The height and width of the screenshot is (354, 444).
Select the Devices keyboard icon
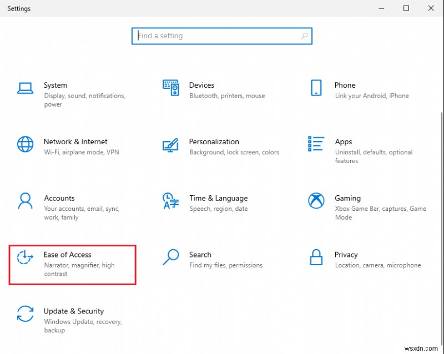pos(170,88)
